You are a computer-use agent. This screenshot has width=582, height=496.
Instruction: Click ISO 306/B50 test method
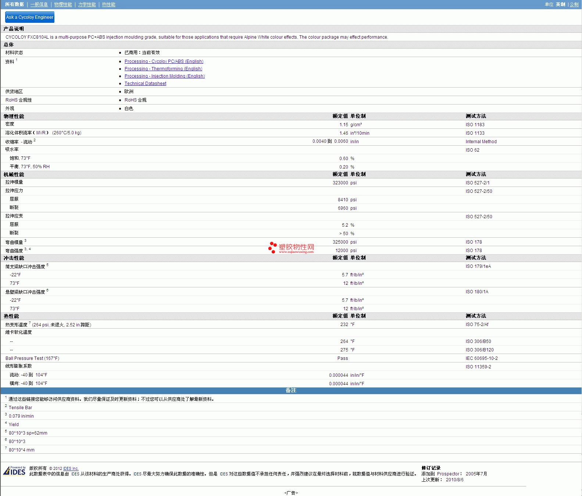click(x=478, y=341)
